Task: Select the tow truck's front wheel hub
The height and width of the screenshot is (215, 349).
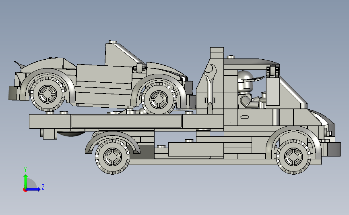Action: [x=293, y=157]
